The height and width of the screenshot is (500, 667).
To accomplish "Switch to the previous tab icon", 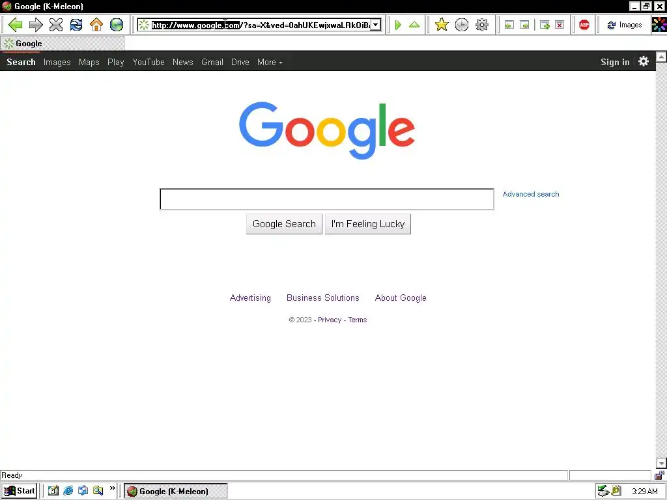I will (509, 25).
